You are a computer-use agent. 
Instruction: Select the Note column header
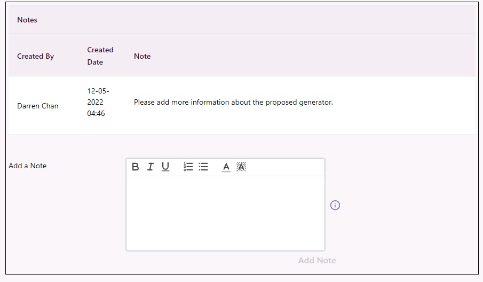click(x=142, y=56)
